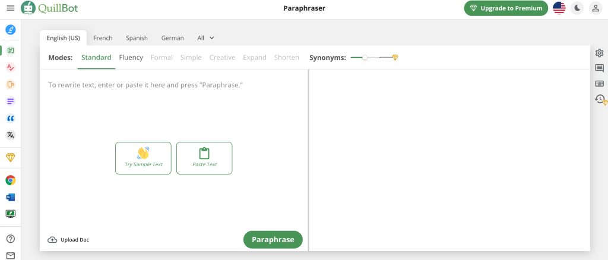Screen dimensions: 608x260
Task: Click the Synonyms slider gray premium segment
Action: tap(385, 58)
